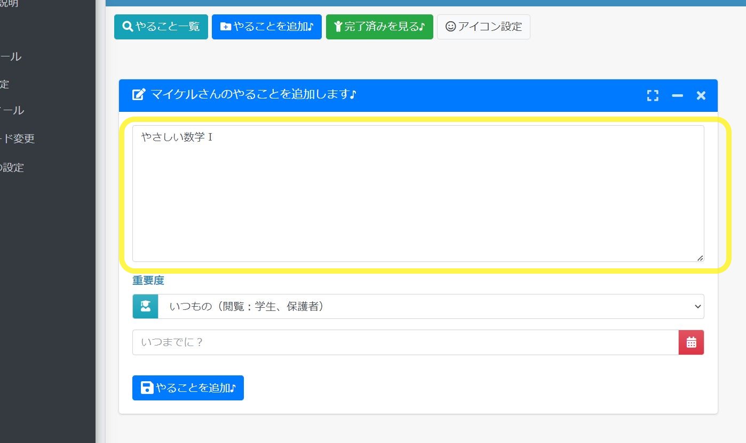This screenshot has width=746, height=443.
Task: Click the person icon on 完了済みを見る♪ button
Action: point(338,26)
